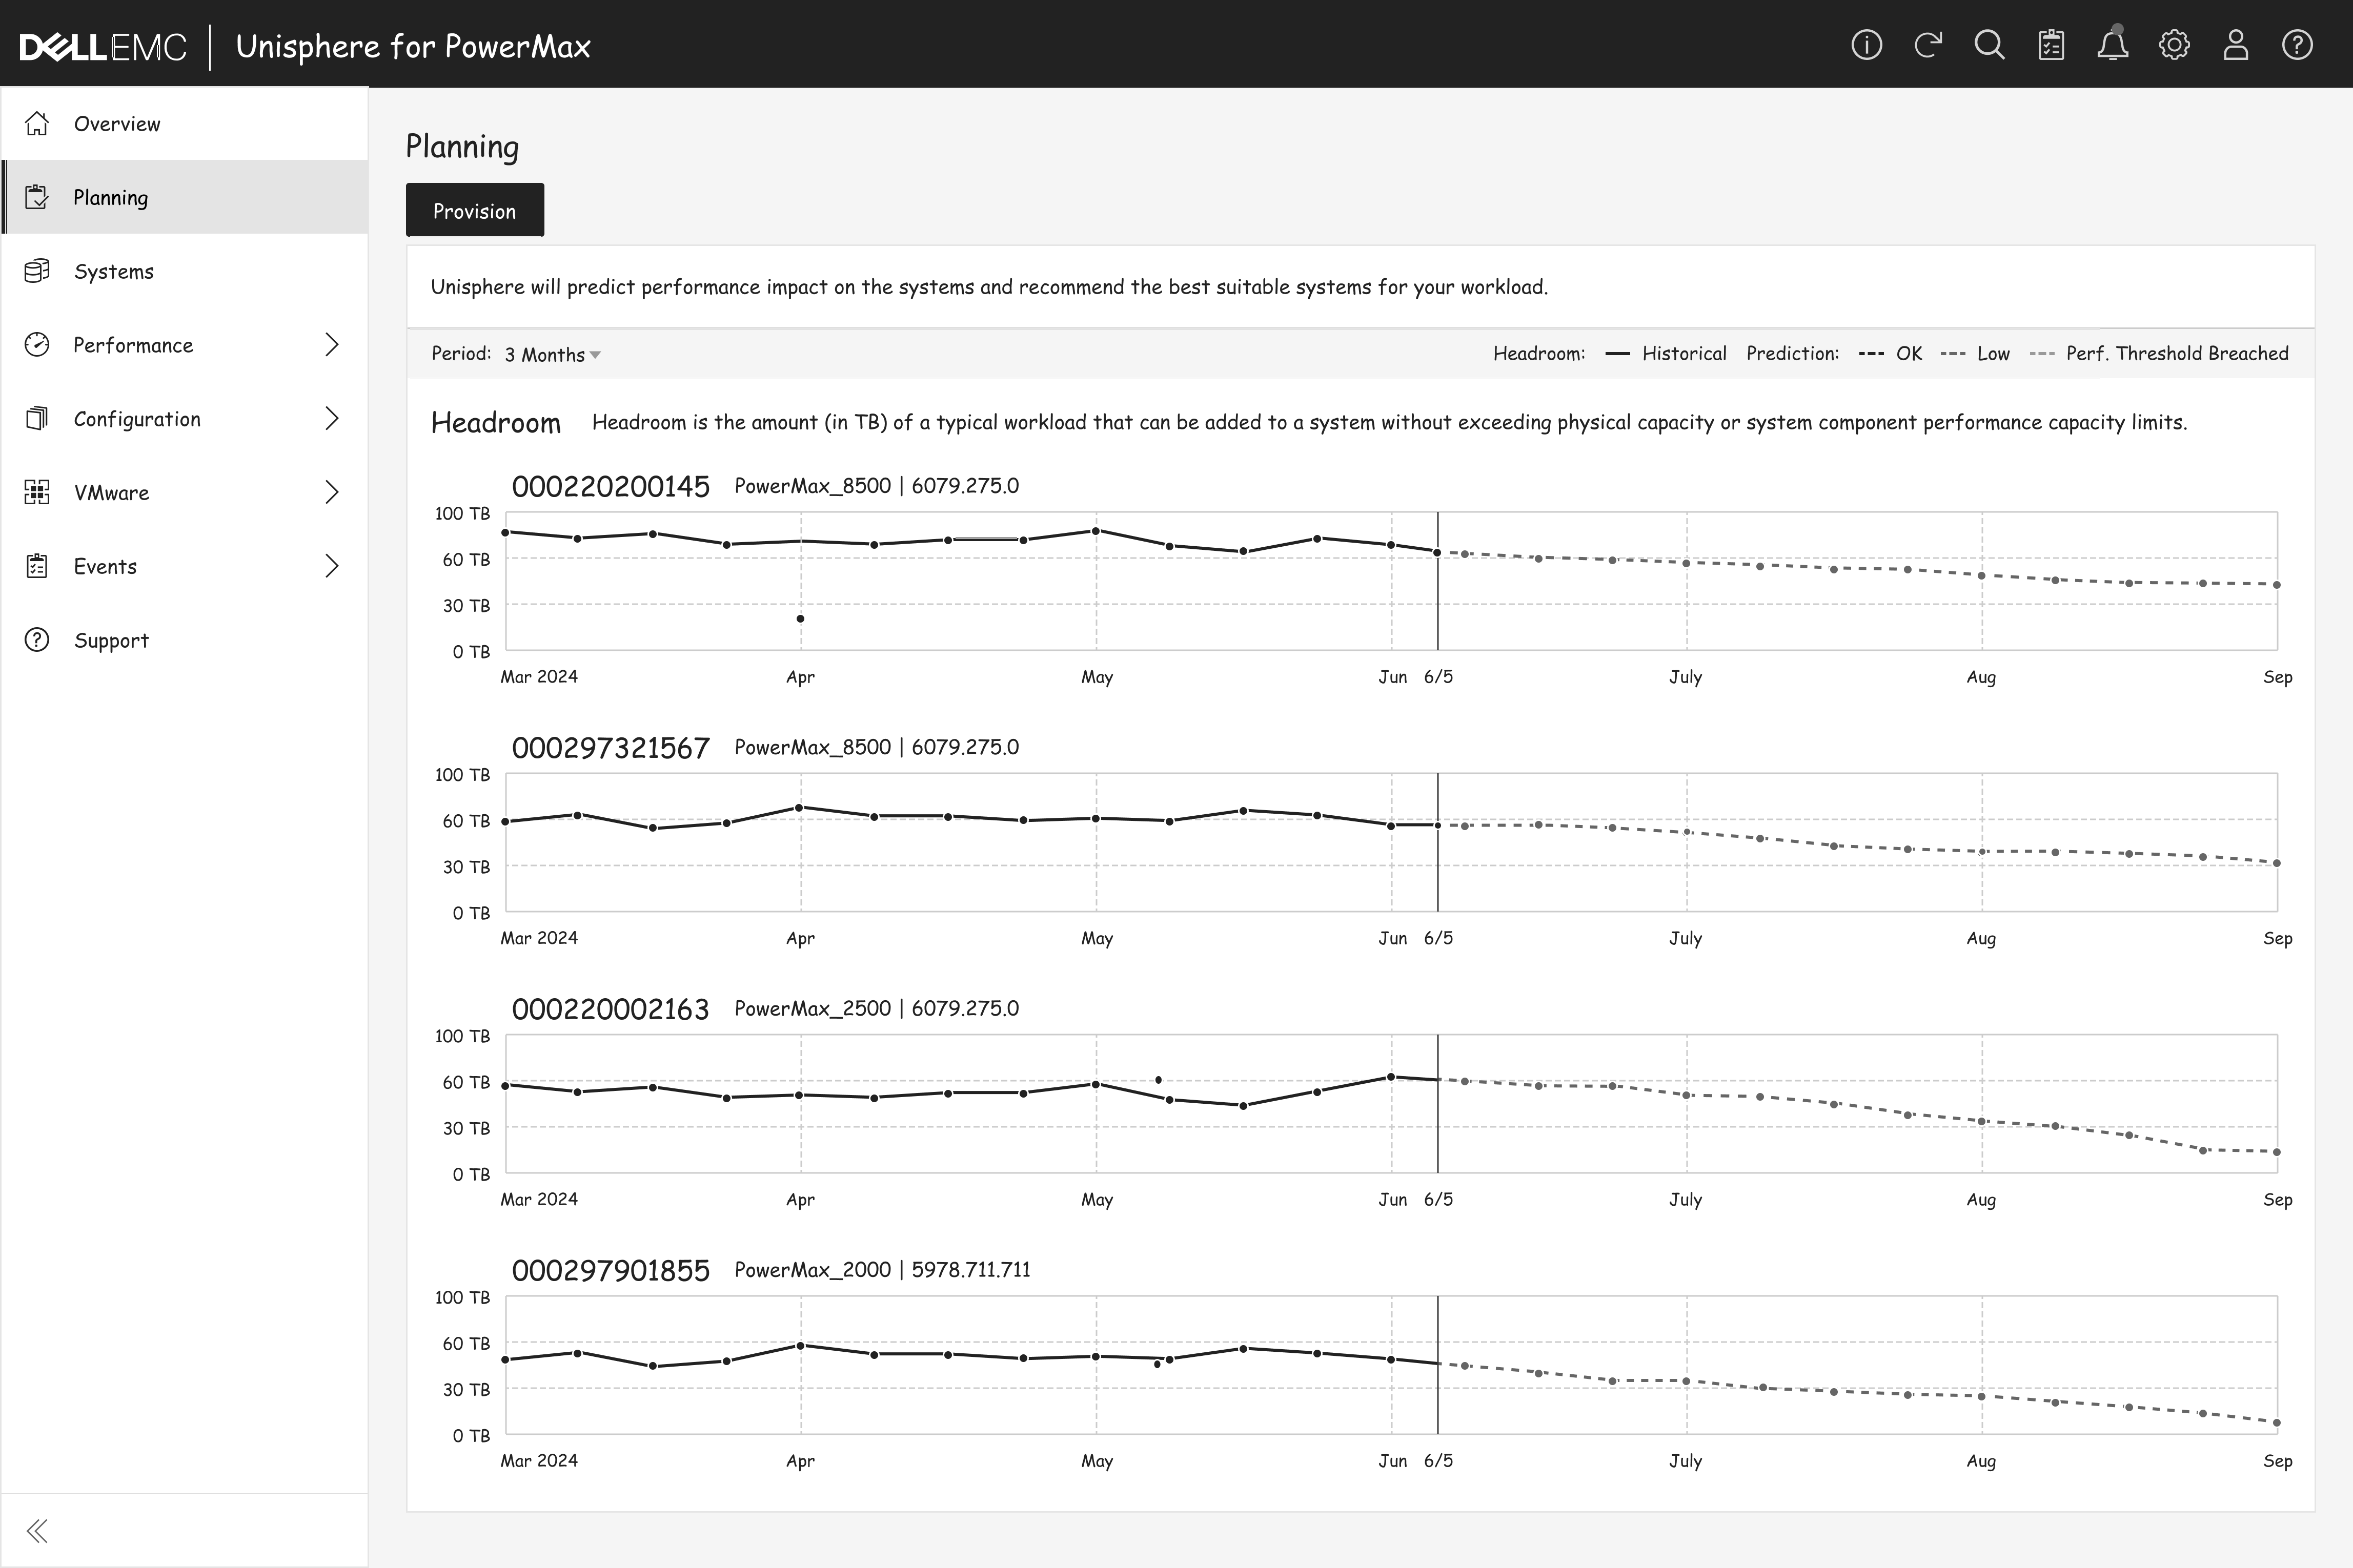
Task: Click the refresh icon in header
Action: (1928, 45)
